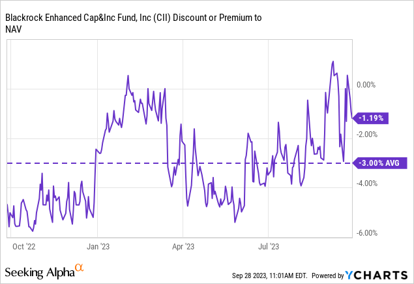Click the Apr '23 x-axis label
The height and width of the screenshot is (284, 414).
point(183,247)
